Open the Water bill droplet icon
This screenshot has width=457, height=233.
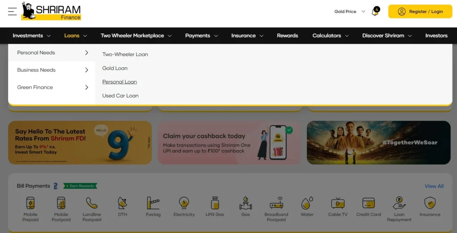coord(307,203)
